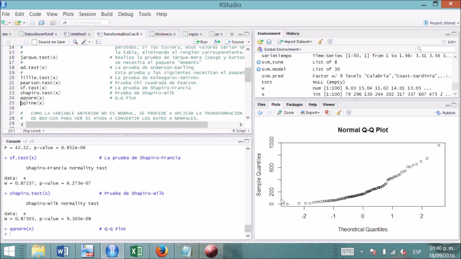Screen dimensions: 461x259
Task: Open the code tools magic wand
Action: click(84, 42)
